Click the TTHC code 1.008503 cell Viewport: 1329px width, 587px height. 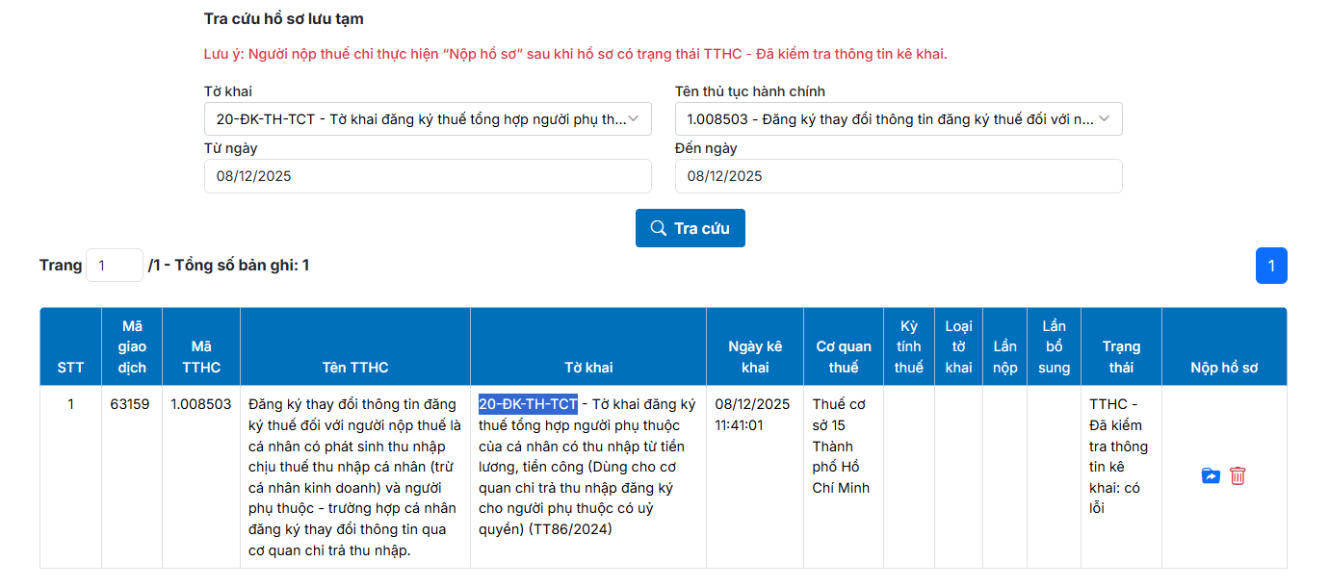pyautogui.click(x=201, y=404)
